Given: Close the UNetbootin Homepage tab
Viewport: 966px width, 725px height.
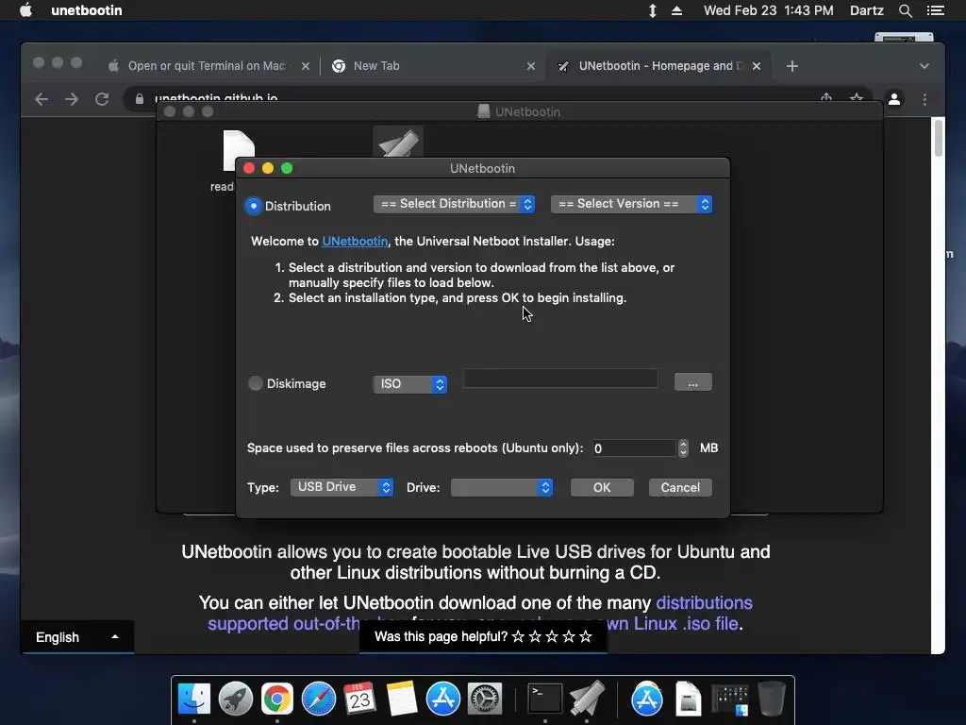Looking at the screenshot, I should (x=757, y=66).
